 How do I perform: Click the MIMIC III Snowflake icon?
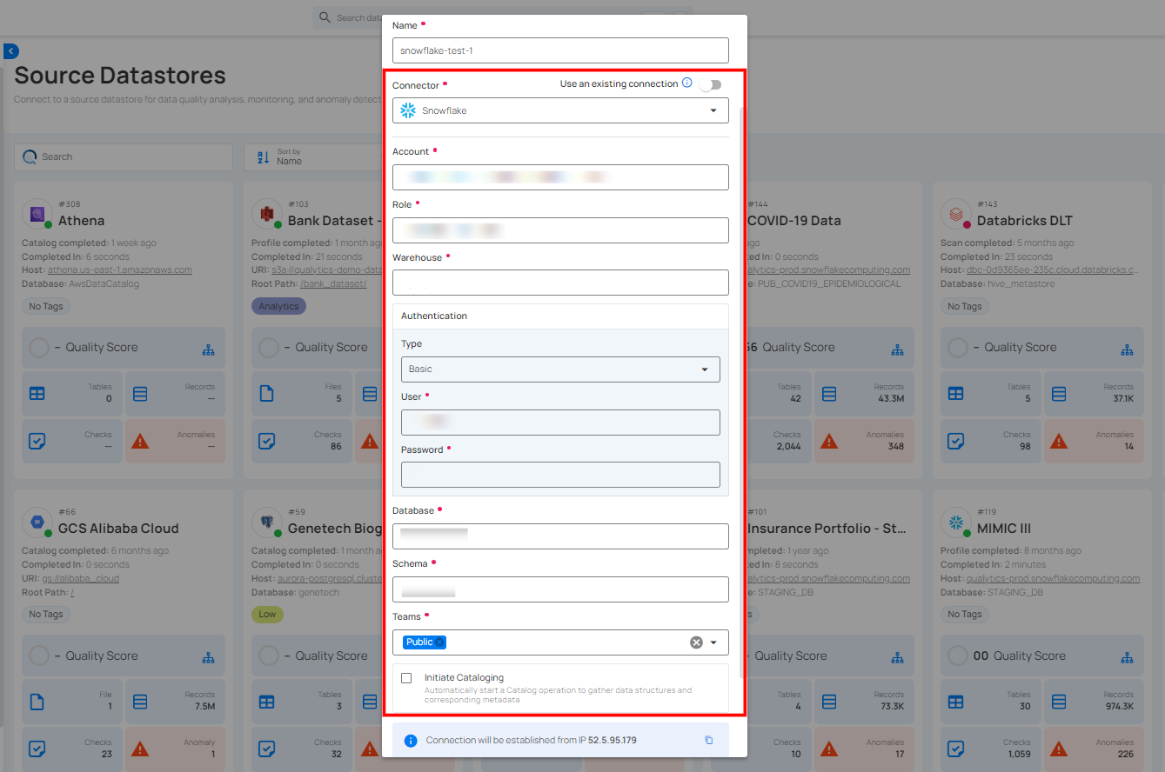click(x=955, y=521)
